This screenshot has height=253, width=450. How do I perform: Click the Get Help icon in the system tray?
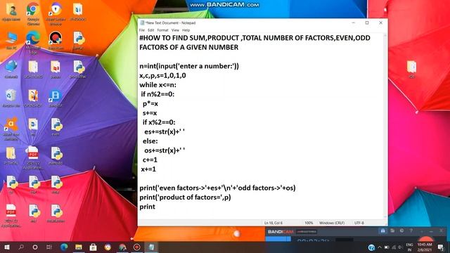[x=371, y=247]
